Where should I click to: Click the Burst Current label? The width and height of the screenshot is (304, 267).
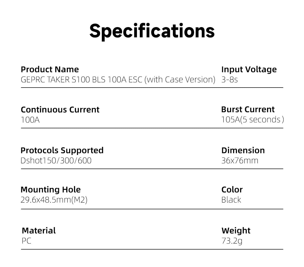point(248,109)
